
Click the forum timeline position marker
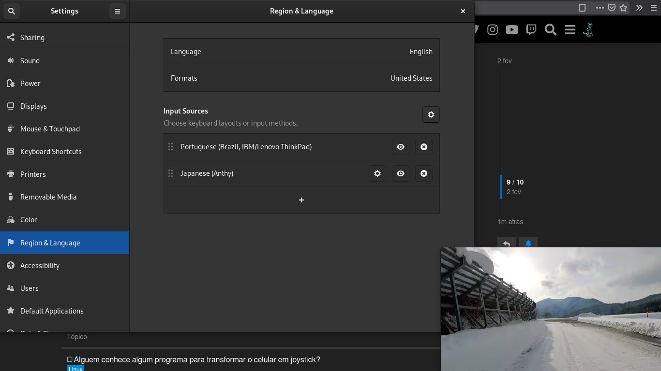(501, 187)
